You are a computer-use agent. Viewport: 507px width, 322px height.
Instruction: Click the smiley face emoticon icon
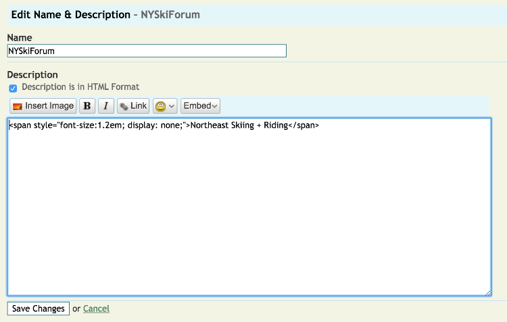tap(160, 106)
